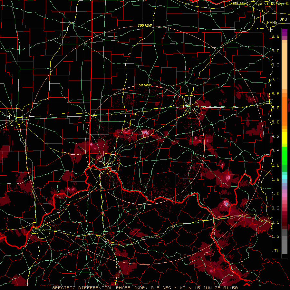The width and height of the screenshot is (290, 290).
Task: Click the 6.6 value on the color scale
Action: point(275,93)
